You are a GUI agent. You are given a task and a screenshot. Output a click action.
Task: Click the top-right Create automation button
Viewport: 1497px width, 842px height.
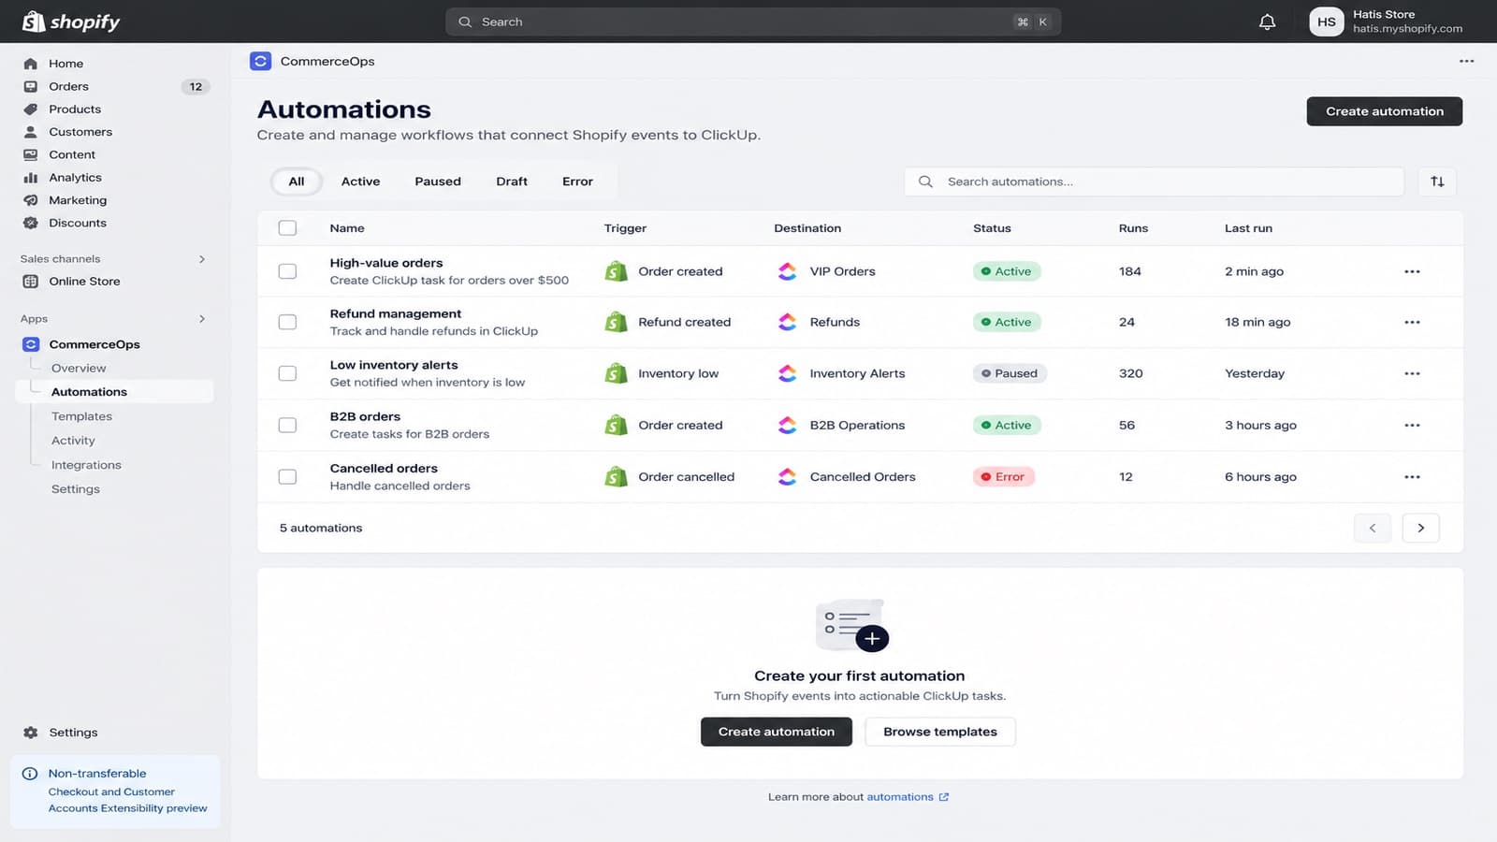tap(1384, 111)
